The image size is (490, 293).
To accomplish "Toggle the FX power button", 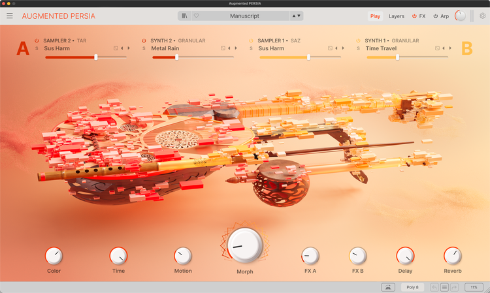I will tap(414, 16).
